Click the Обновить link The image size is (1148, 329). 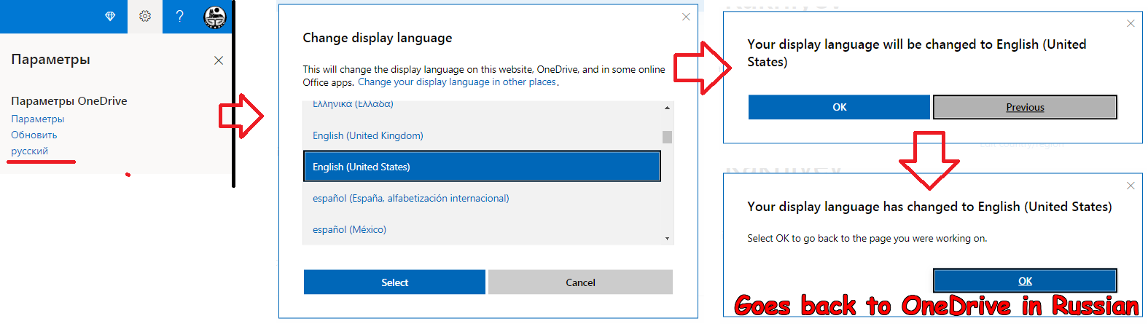34,135
